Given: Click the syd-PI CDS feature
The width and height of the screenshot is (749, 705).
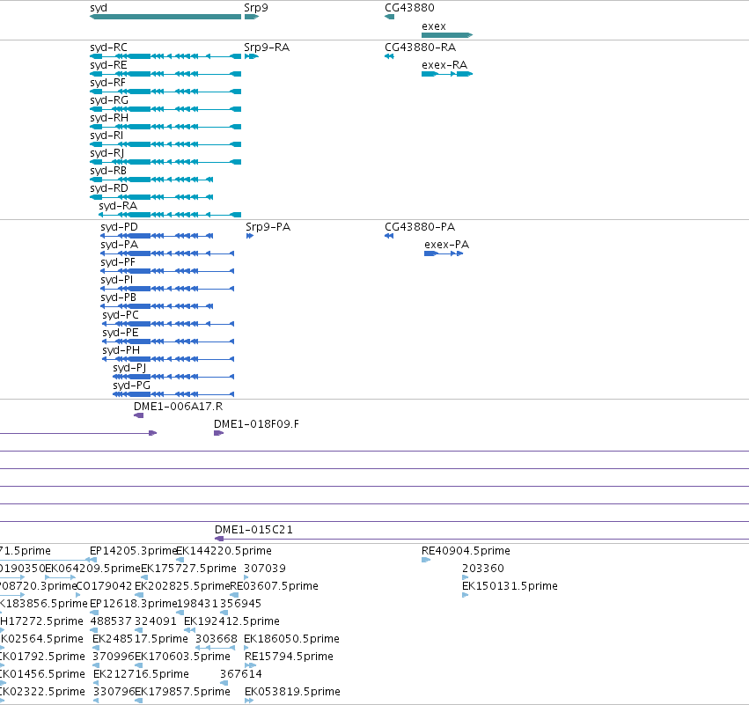Looking at the screenshot, I should pyautogui.click(x=167, y=289).
